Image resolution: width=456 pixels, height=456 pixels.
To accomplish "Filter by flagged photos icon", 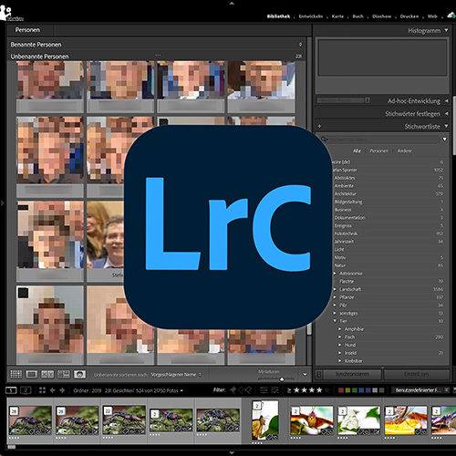I will [x=233, y=390].
